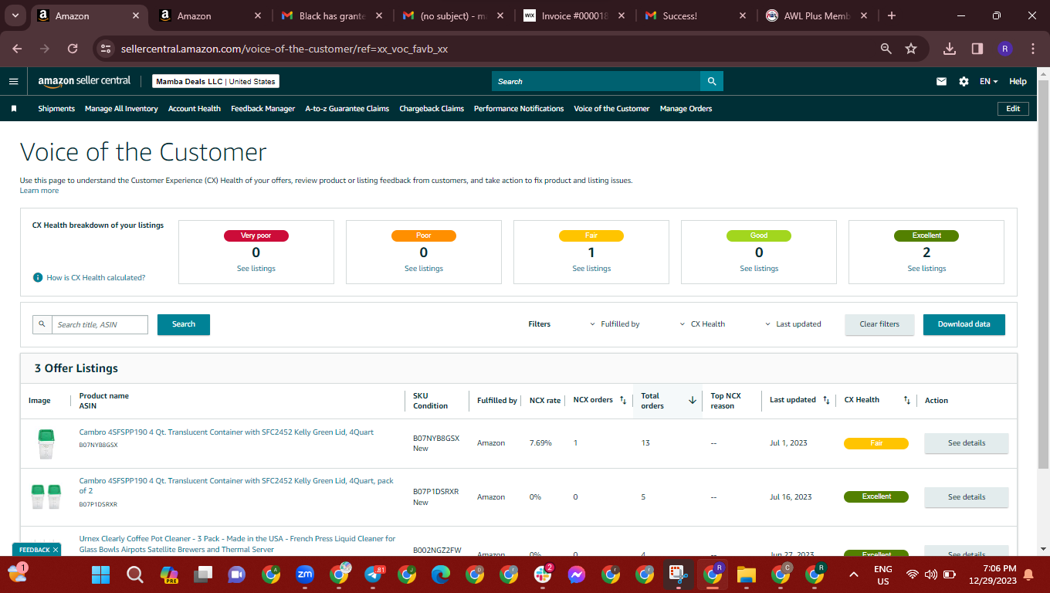Open the Windows Start menu

[100, 574]
